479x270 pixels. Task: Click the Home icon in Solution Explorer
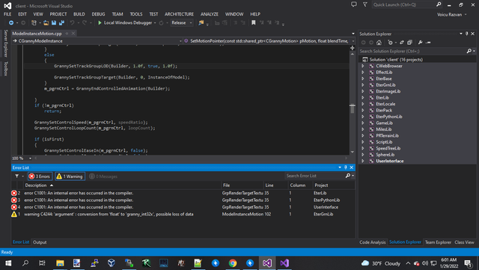click(x=379, y=43)
